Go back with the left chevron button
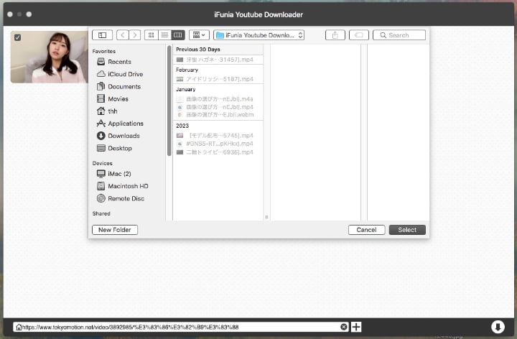517x339 pixels. (122, 34)
